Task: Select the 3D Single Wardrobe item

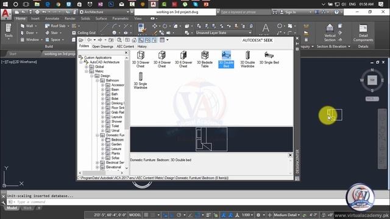Action: [141, 80]
